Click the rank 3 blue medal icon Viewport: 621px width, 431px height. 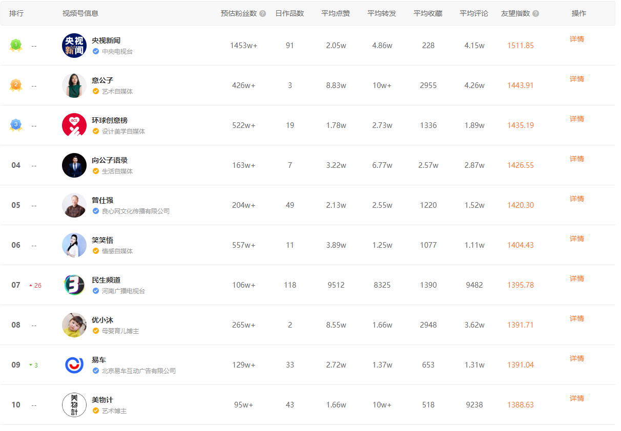pos(16,125)
